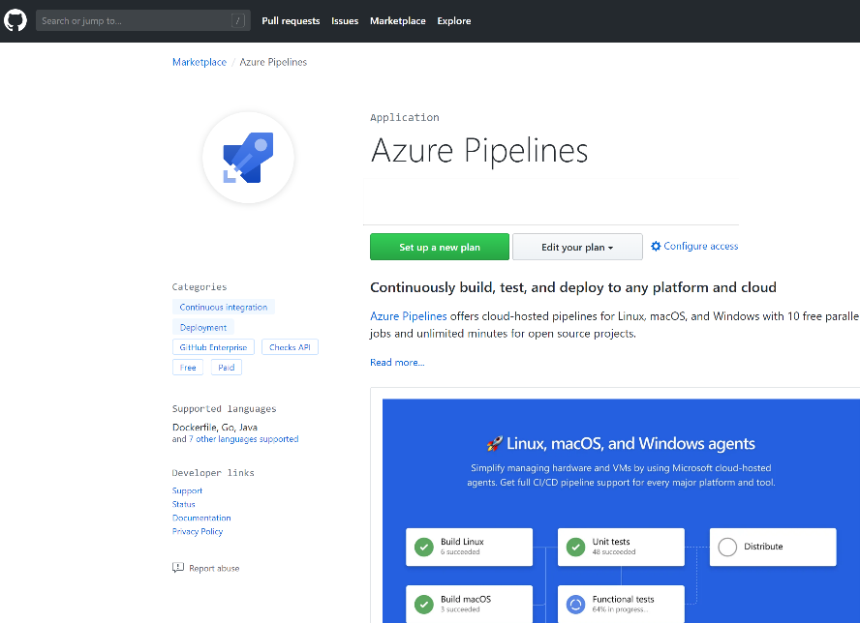Click the GitHub octocat logo

15,21
